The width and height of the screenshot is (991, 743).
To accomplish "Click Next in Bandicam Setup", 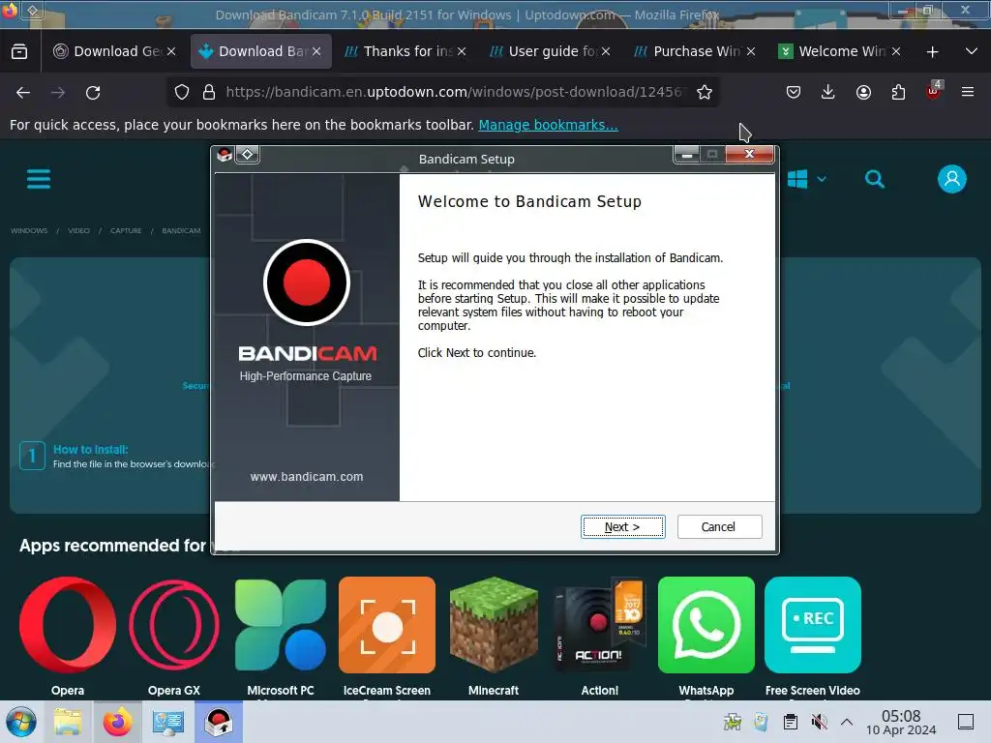I will (x=622, y=526).
